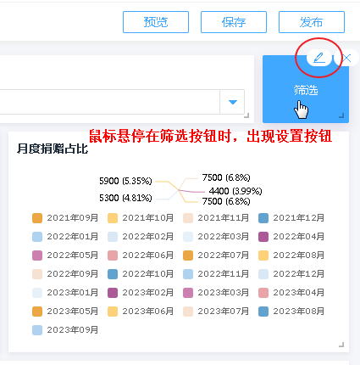Click the 2021年10月 yellow legend swatch
360x365 pixels.
113,218
